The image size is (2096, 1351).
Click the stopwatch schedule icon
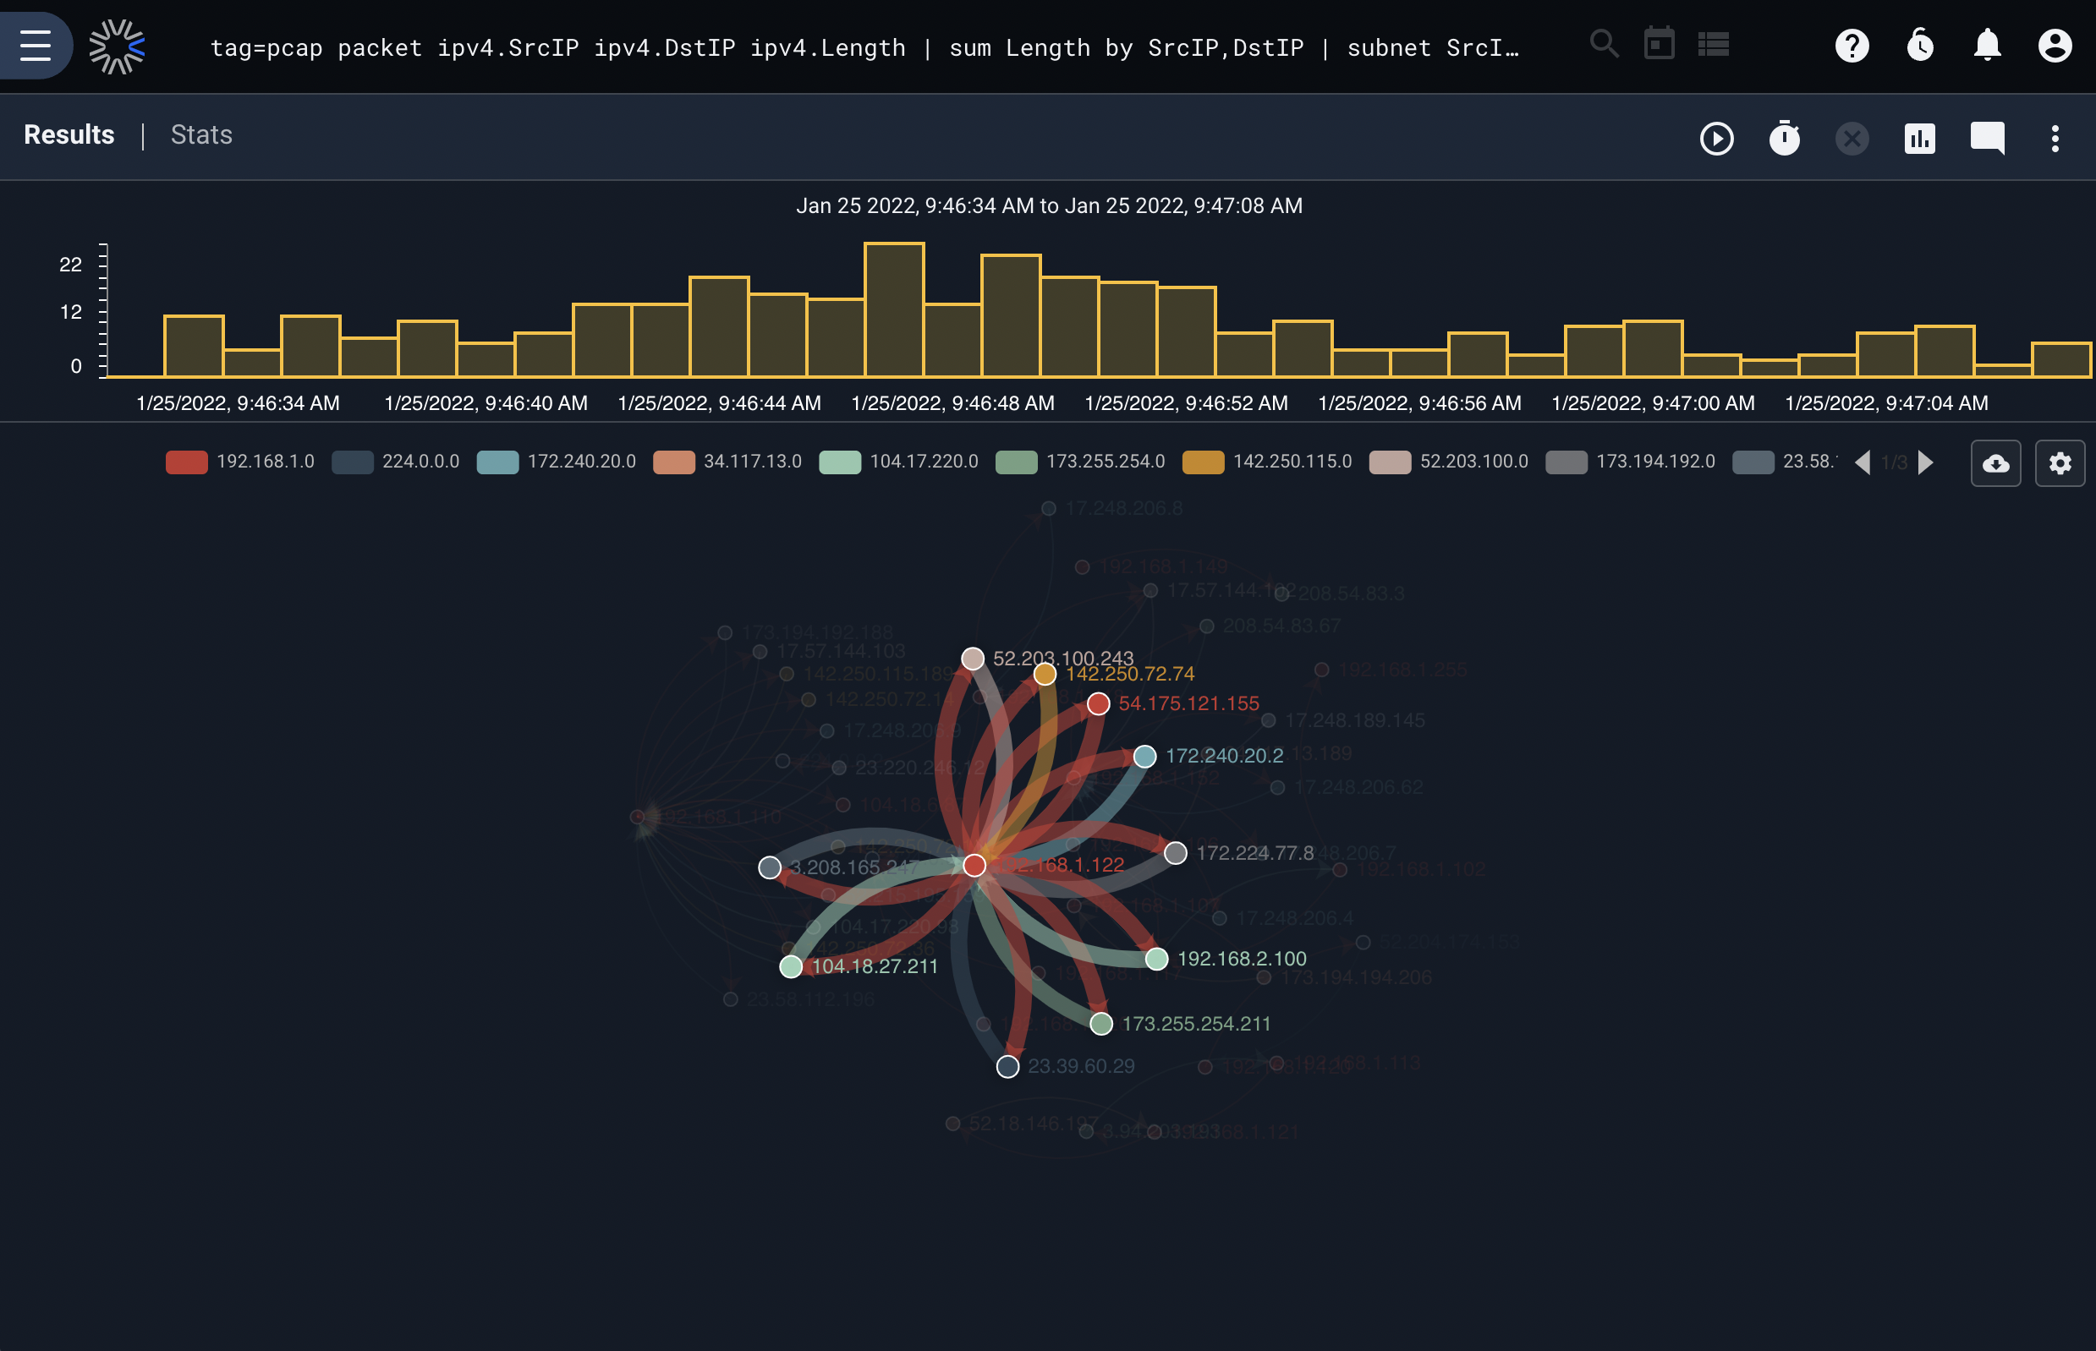[x=1785, y=138]
